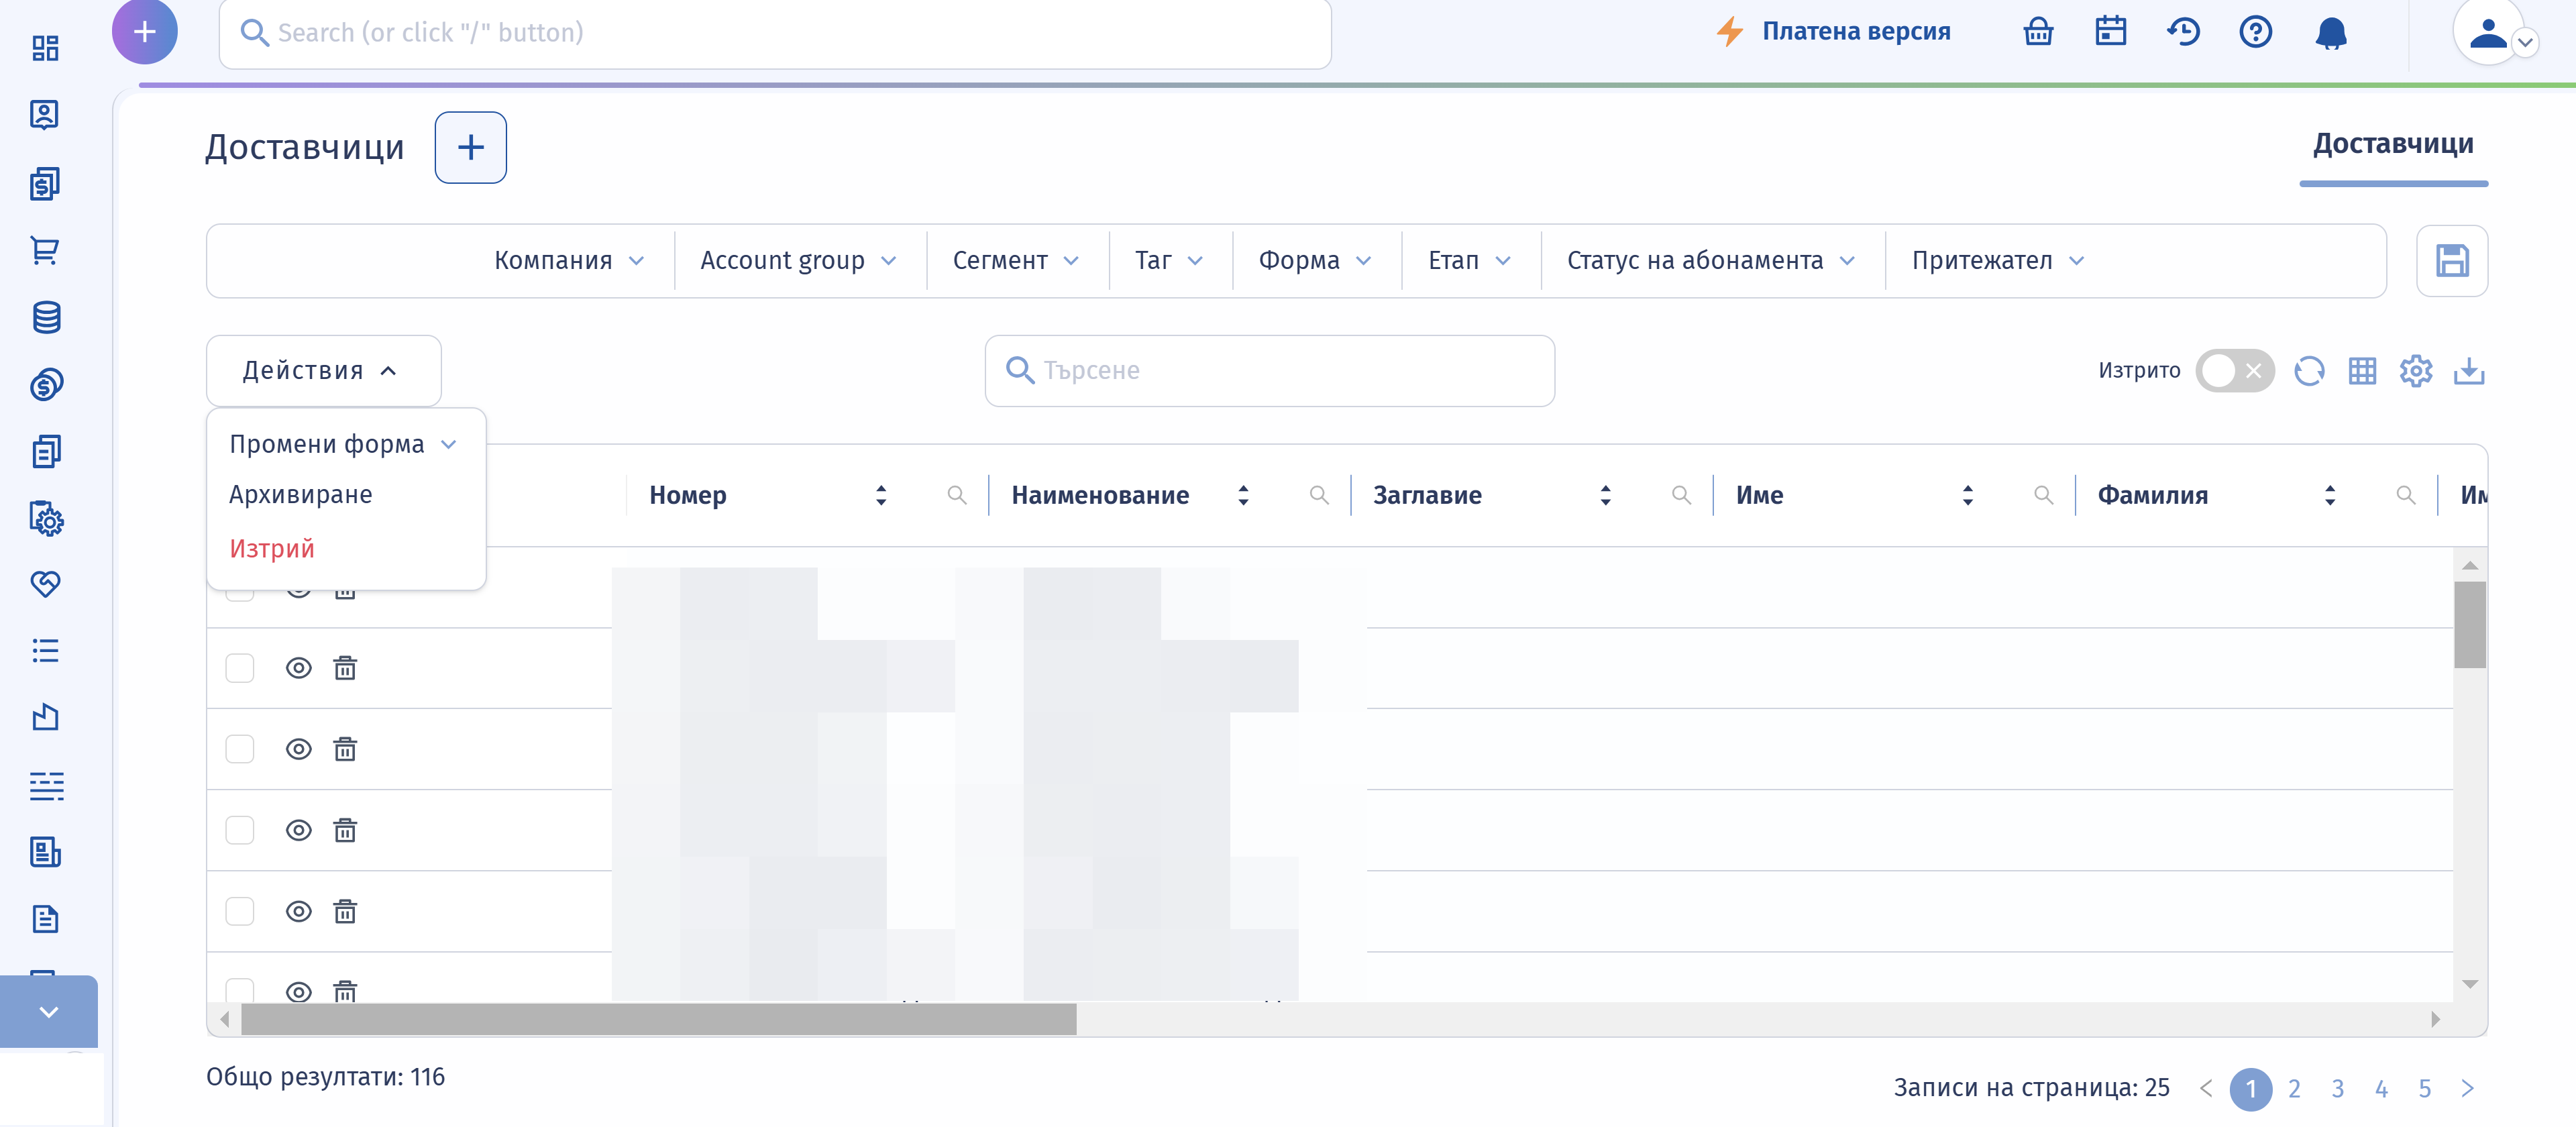The image size is (2576, 1127).
Task: Open Промени форма submenu
Action: coord(343,444)
